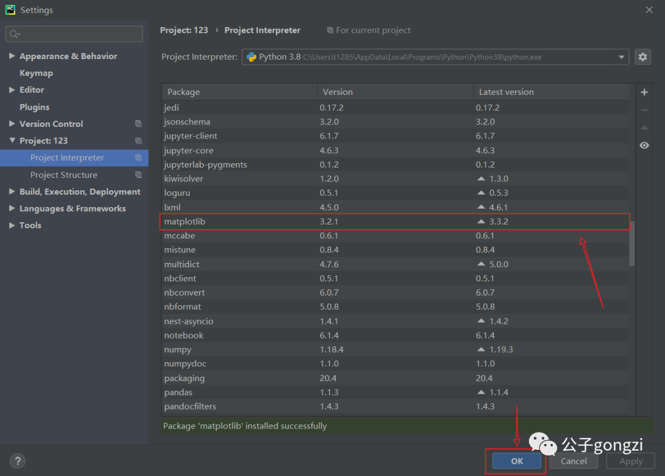Click the upgrade arrow beside numpy 1.19.3
This screenshot has width=665, height=476.
481,350
